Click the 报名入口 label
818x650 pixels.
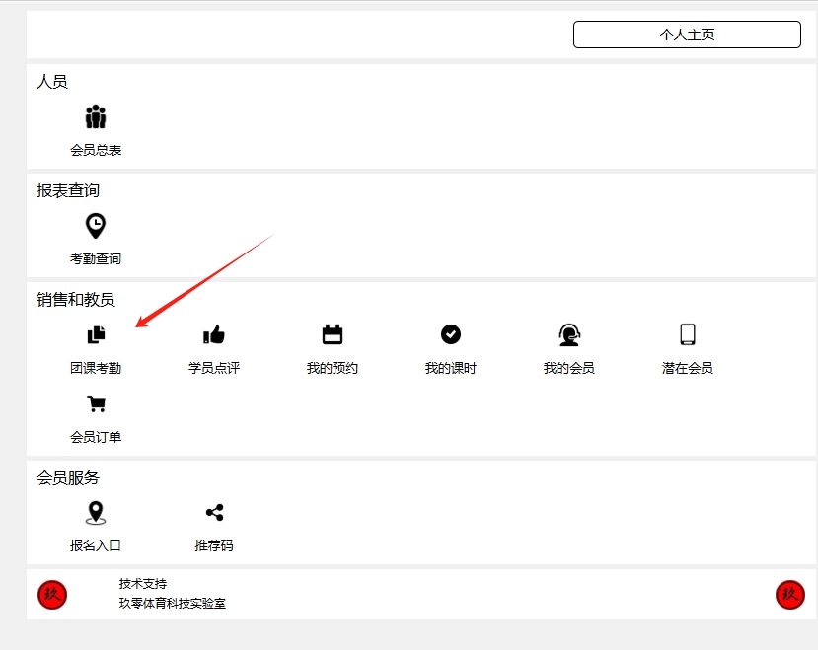pyautogui.click(x=96, y=545)
